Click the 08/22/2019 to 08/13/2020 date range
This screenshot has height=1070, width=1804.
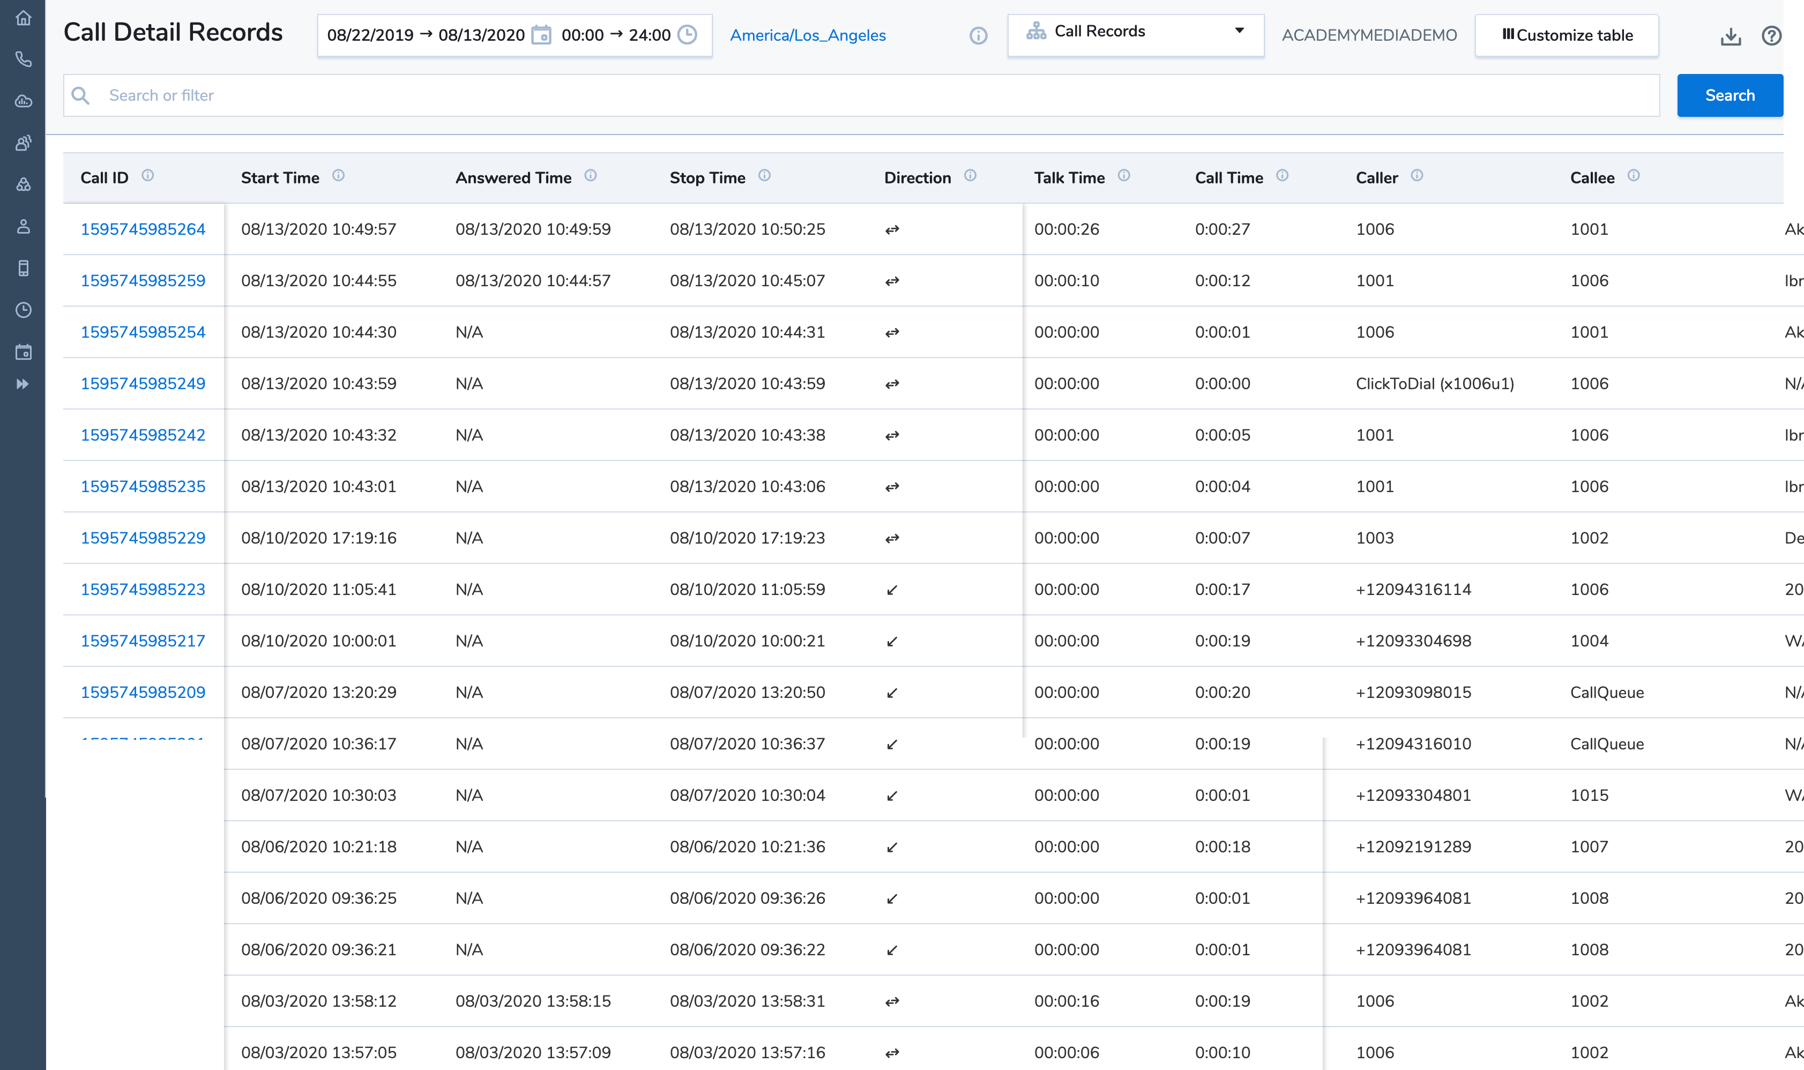[426, 35]
